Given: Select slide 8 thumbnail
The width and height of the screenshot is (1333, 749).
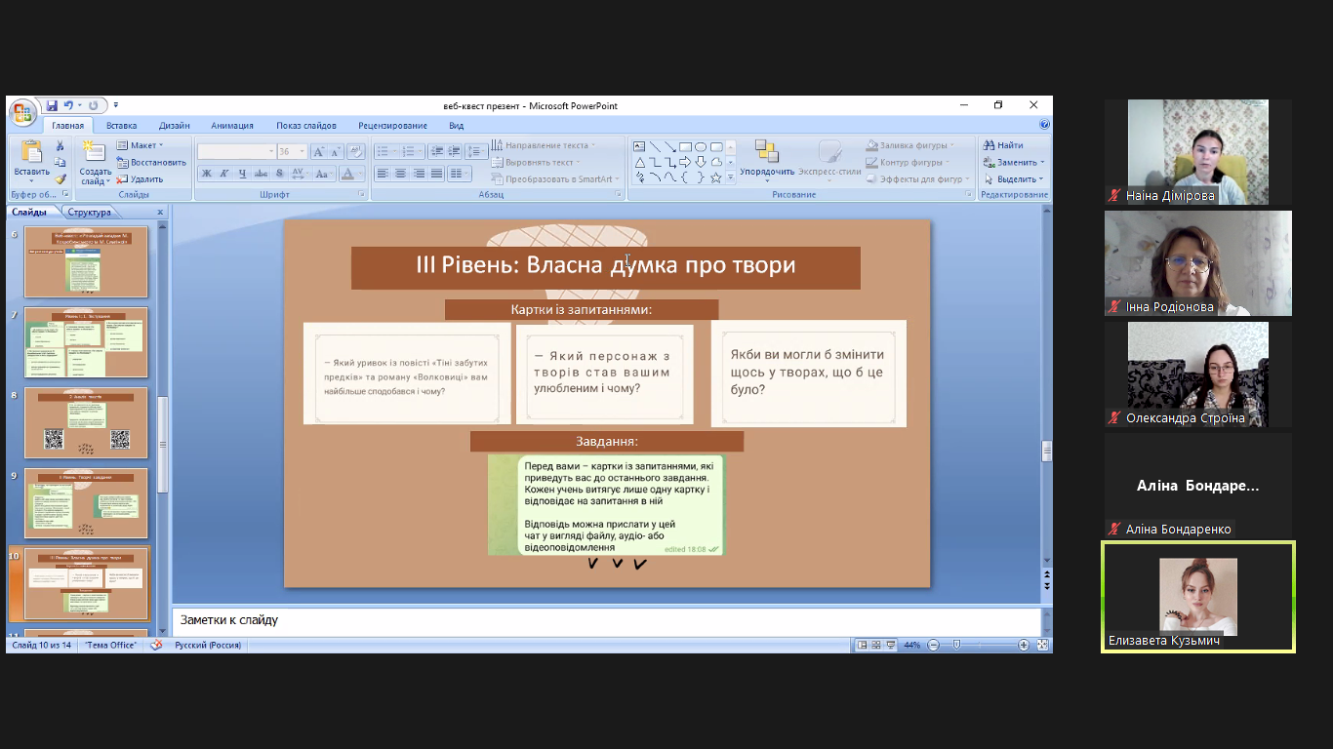Looking at the screenshot, I should click(x=86, y=423).
